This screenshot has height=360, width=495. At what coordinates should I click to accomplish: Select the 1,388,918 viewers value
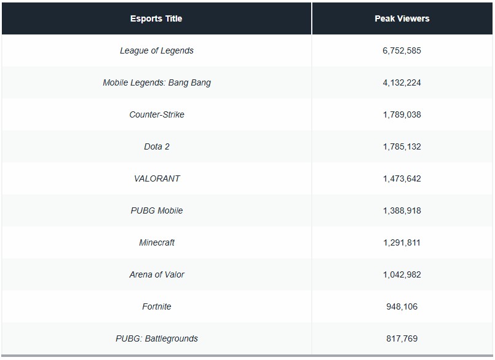402,210
